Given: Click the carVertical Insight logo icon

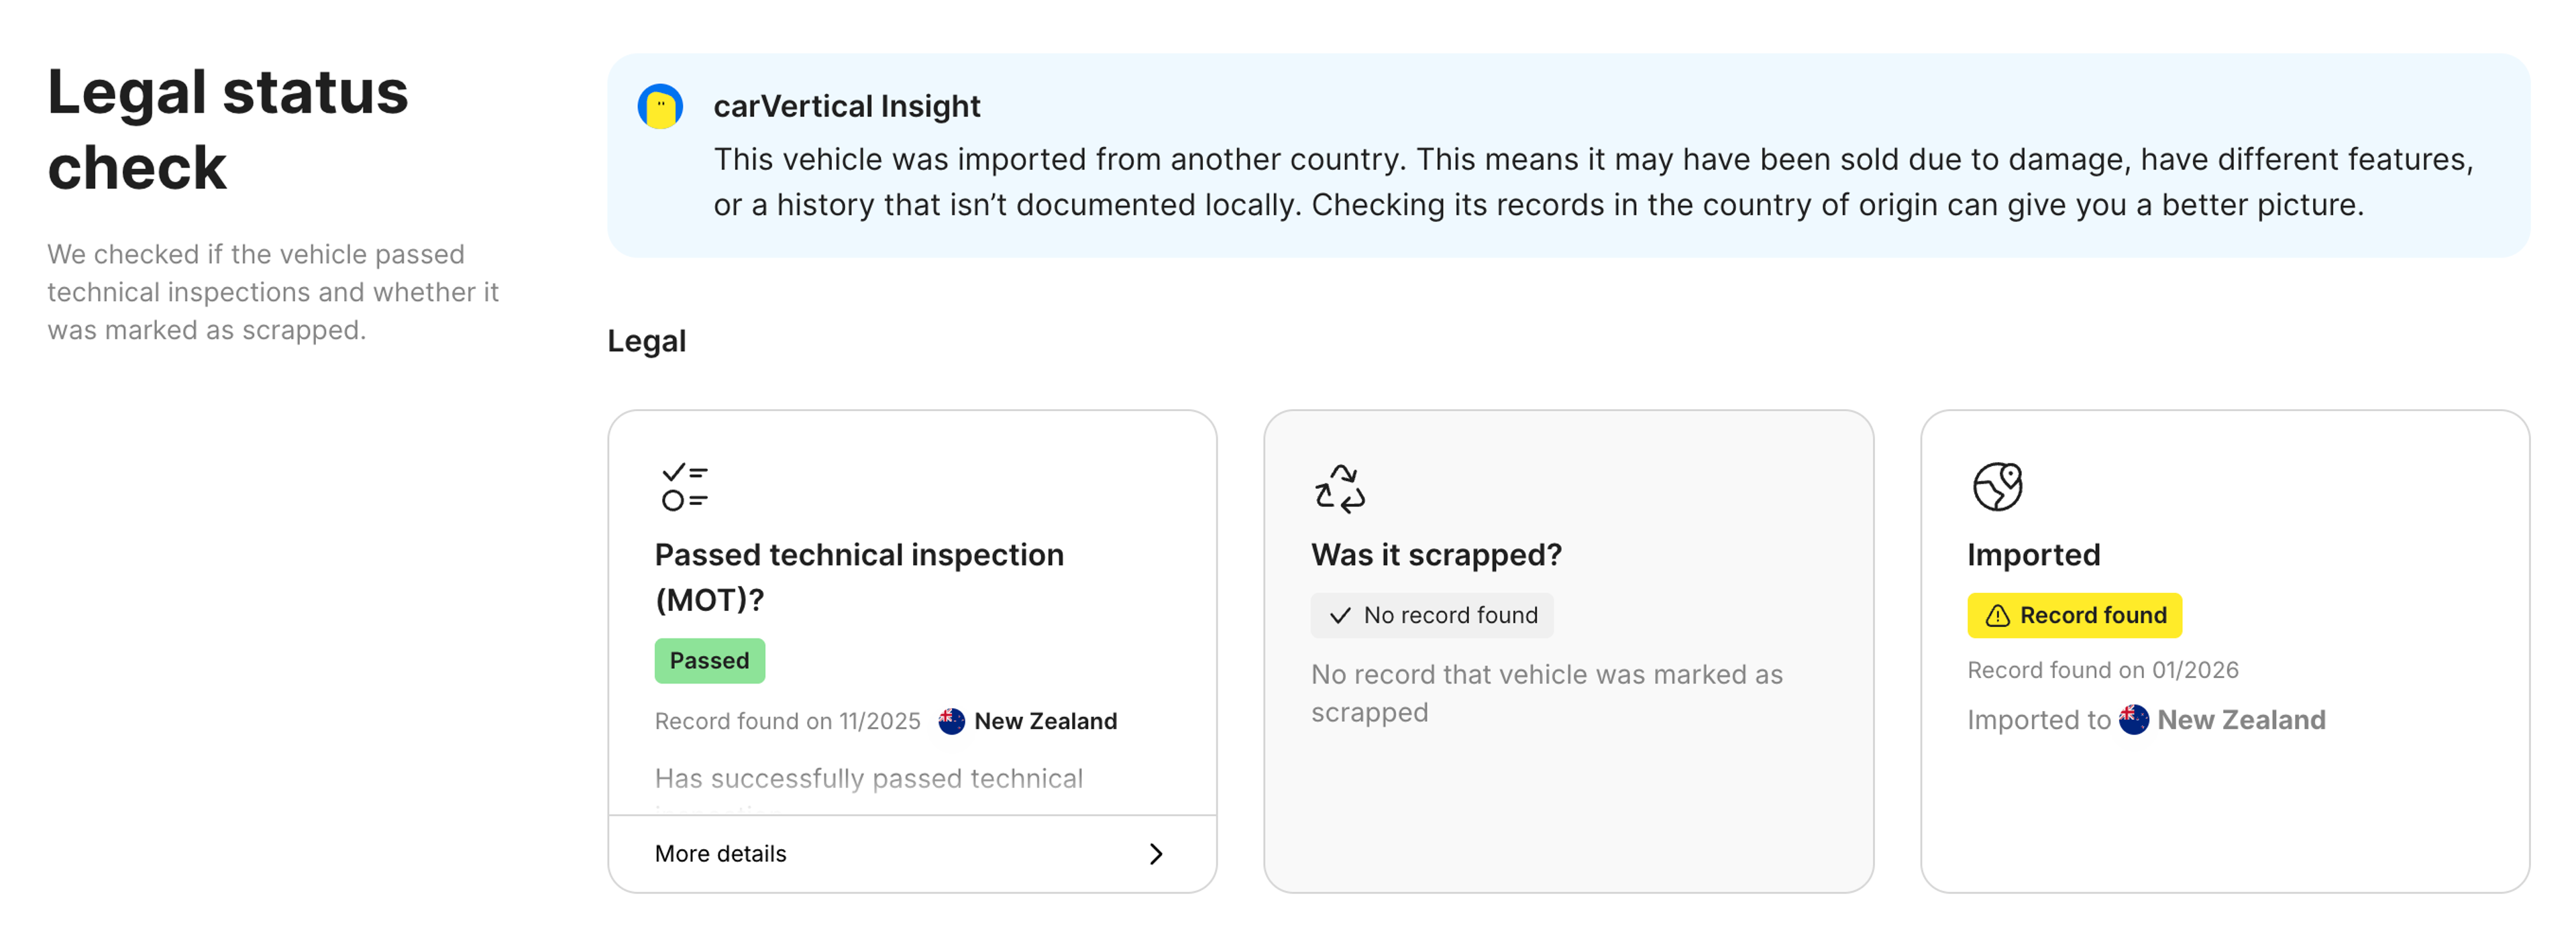Looking at the screenshot, I should [x=661, y=105].
